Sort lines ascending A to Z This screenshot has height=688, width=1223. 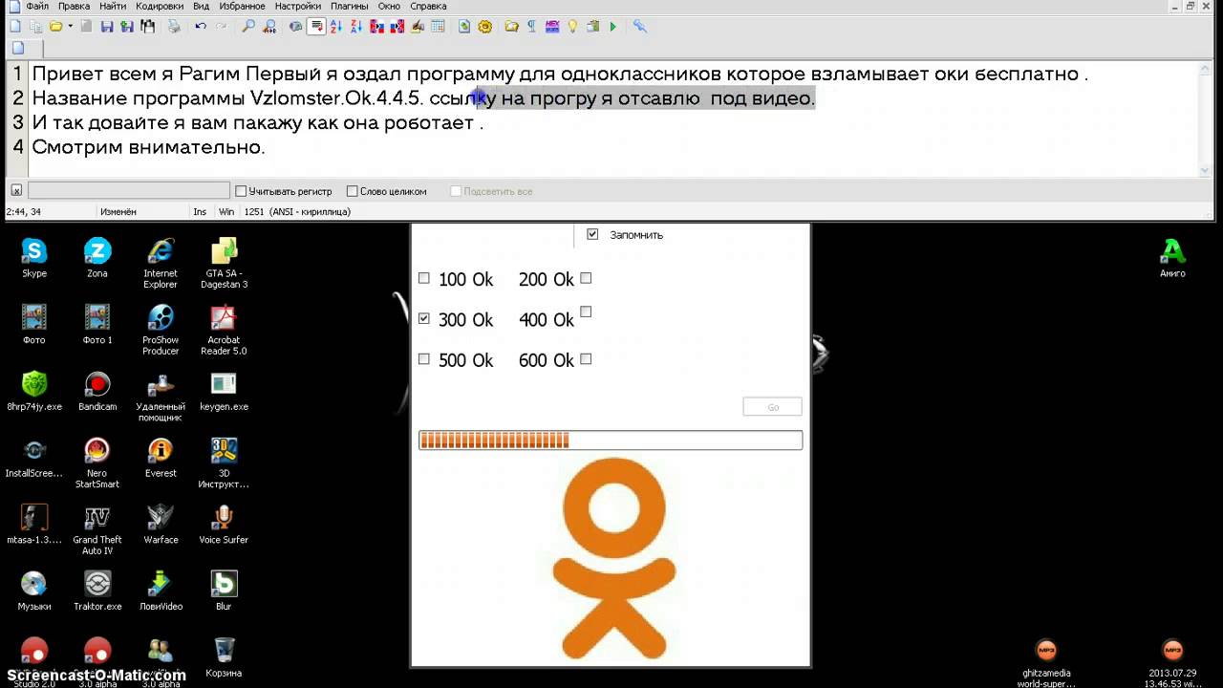(335, 27)
